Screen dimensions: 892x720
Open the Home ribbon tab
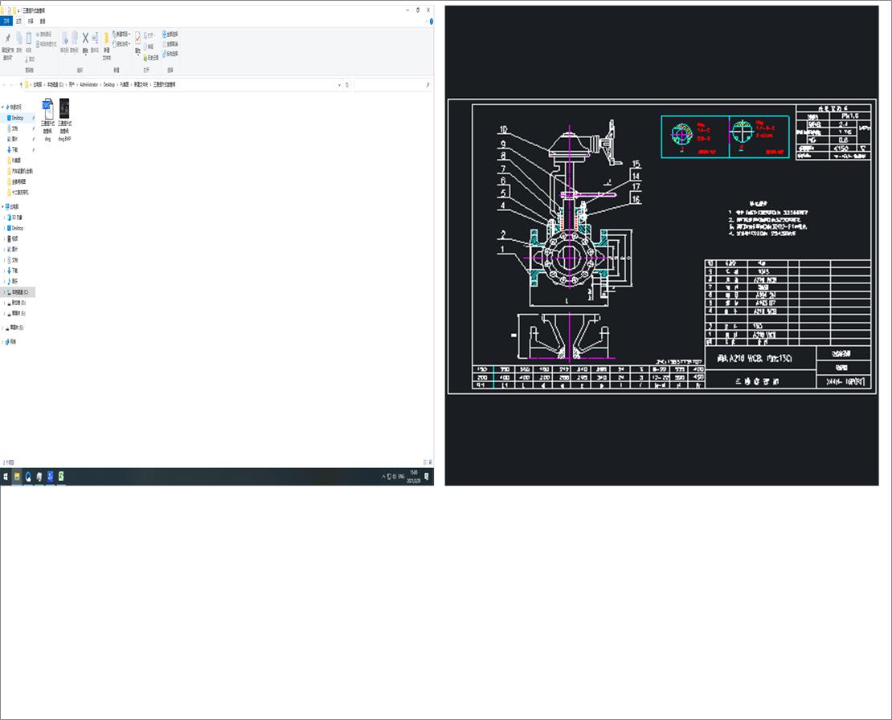coord(18,21)
